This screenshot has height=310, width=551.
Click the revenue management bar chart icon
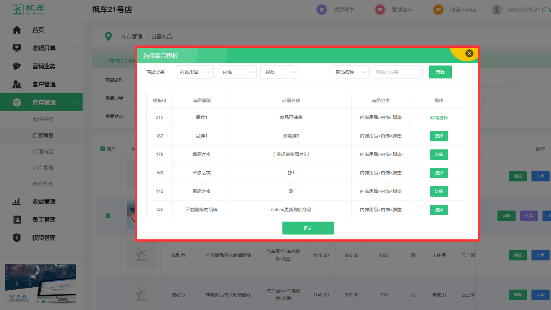[x=17, y=201]
